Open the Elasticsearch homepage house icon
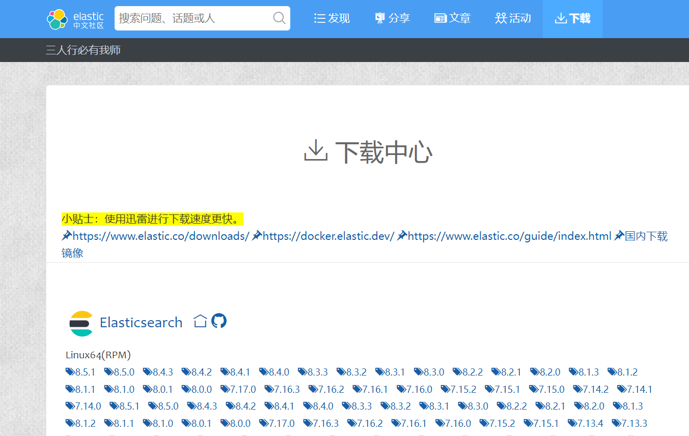This screenshot has height=436, width=689. [x=200, y=321]
